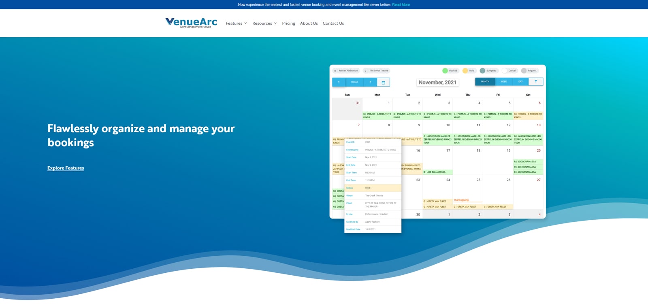Click the Modified By Aashir Rathore row
648x308 pixels.
point(373,222)
